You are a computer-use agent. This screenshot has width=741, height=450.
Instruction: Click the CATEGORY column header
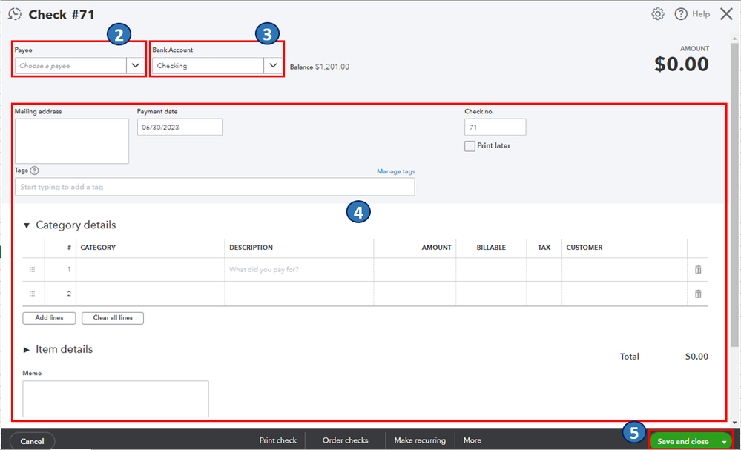pos(98,248)
